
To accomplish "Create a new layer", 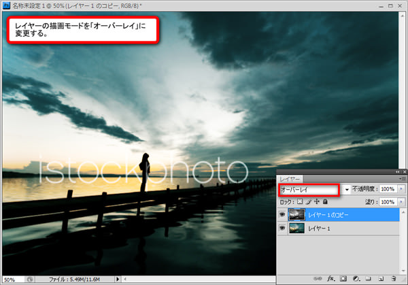I will (x=380, y=278).
